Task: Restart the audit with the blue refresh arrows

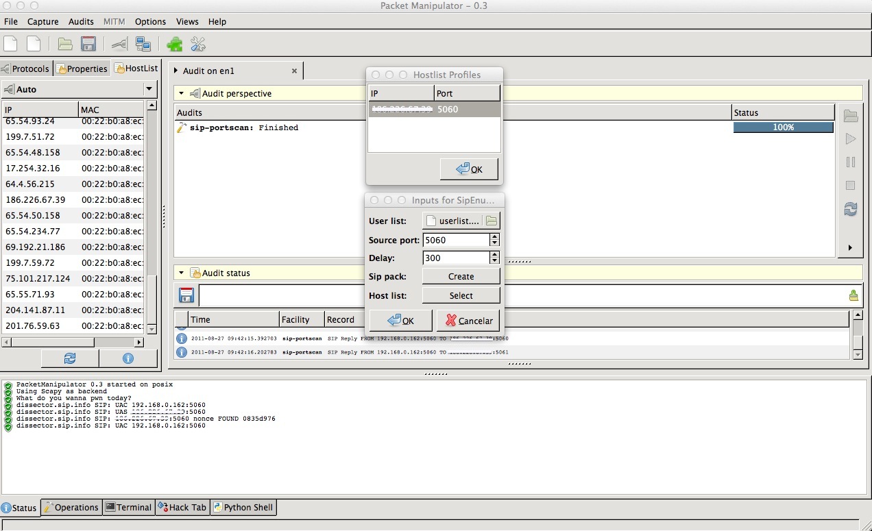Action: [x=851, y=210]
